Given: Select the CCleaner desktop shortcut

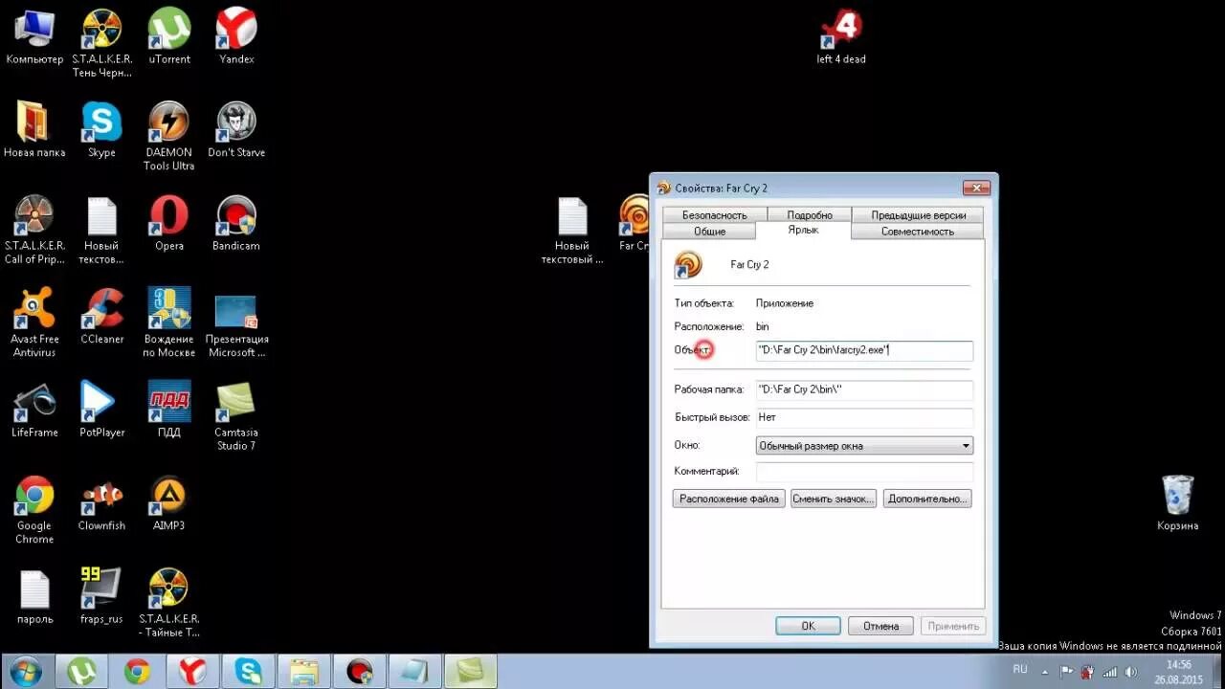Looking at the screenshot, I should pyautogui.click(x=102, y=318).
